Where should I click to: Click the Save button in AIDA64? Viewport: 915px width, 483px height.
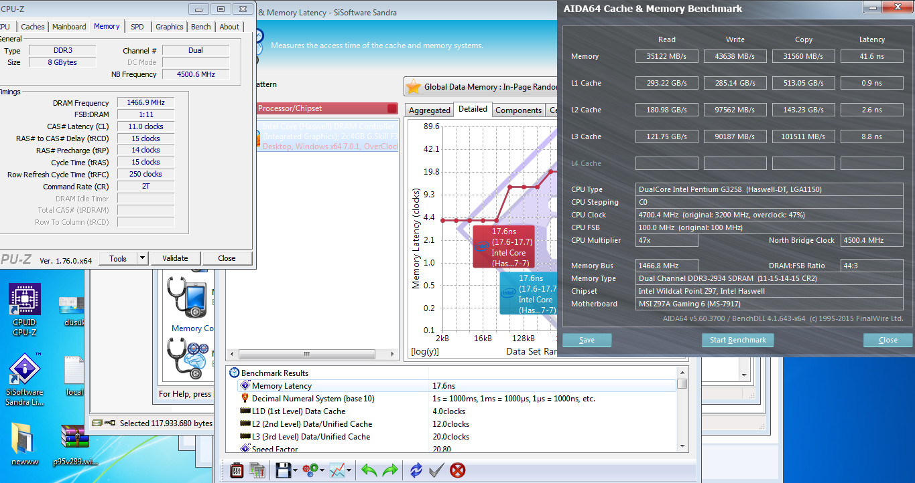coord(587,340)
